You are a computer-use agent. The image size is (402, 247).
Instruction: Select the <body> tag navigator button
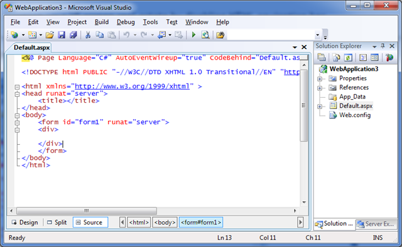pyautogui.click(x=165, y=223)
